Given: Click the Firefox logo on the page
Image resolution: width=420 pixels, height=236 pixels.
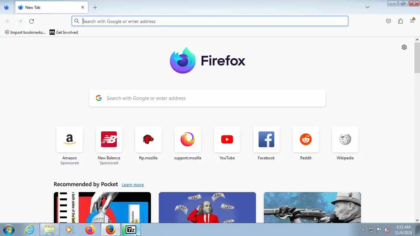Looking at the screenshot, I should click(x=207, y=61).
